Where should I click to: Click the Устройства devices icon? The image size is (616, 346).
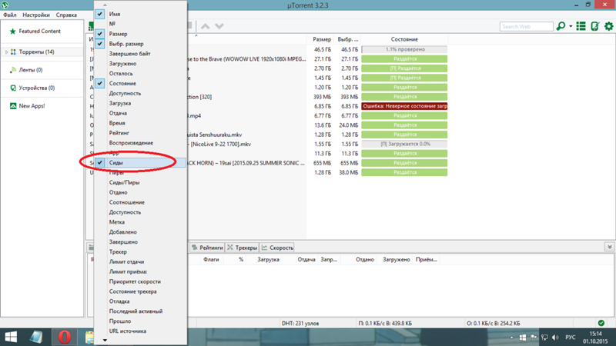point(13,88)
